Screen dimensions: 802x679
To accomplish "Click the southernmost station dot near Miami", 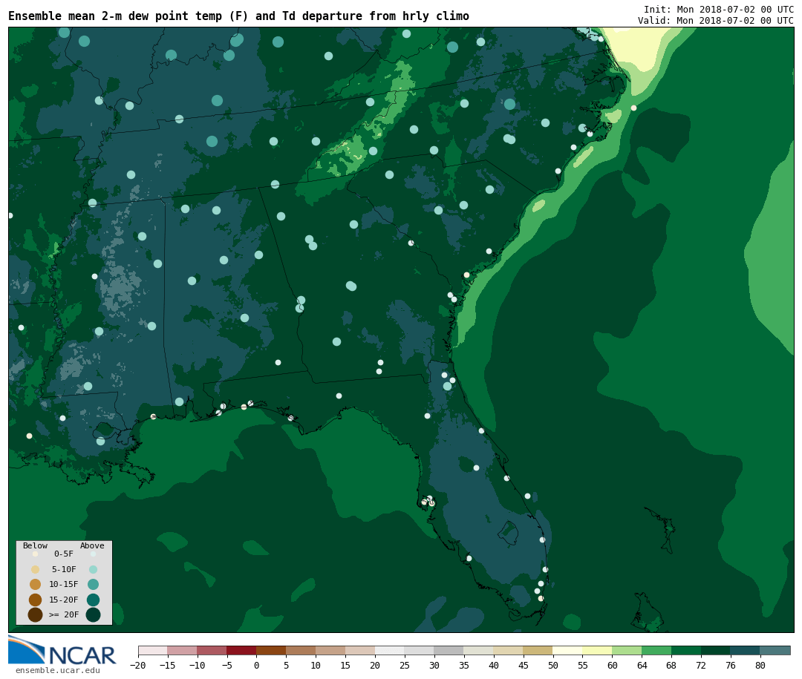I will [541, 598].
